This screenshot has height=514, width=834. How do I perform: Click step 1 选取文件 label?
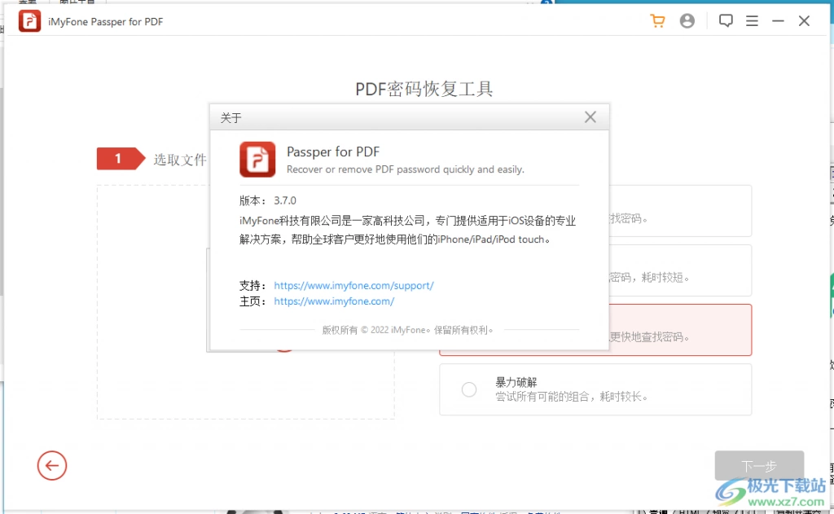point(180,160)
